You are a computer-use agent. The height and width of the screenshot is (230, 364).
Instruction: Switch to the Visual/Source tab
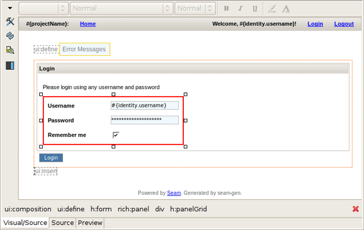tap(25, 223)
